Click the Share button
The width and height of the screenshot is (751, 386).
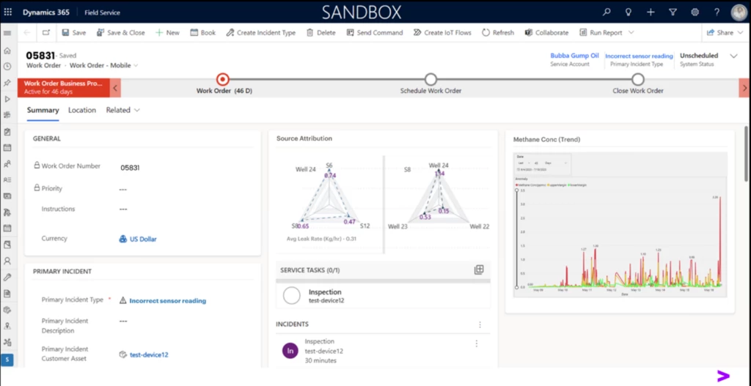(x=720, y=32)
